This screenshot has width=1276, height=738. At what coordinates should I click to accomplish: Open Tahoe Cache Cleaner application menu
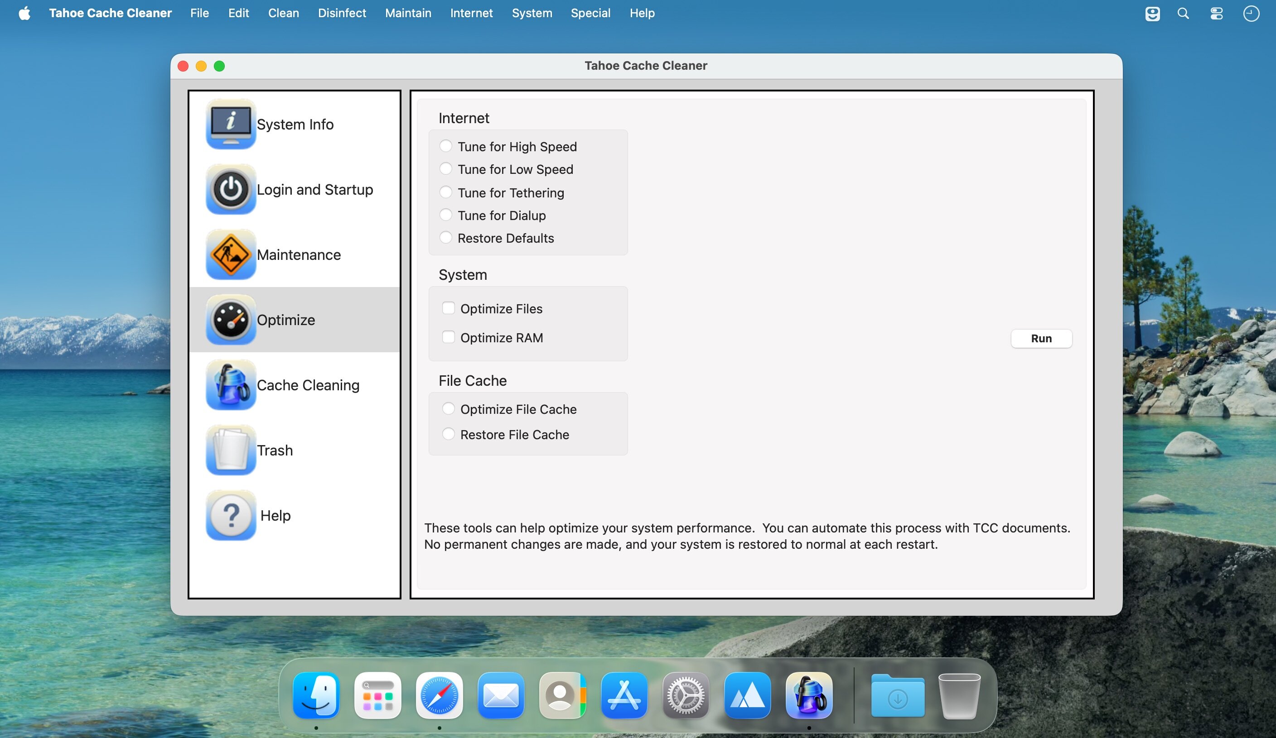coord(111,13)
